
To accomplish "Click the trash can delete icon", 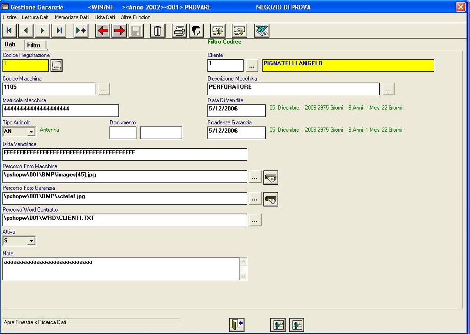I will (x=157, y=31).
